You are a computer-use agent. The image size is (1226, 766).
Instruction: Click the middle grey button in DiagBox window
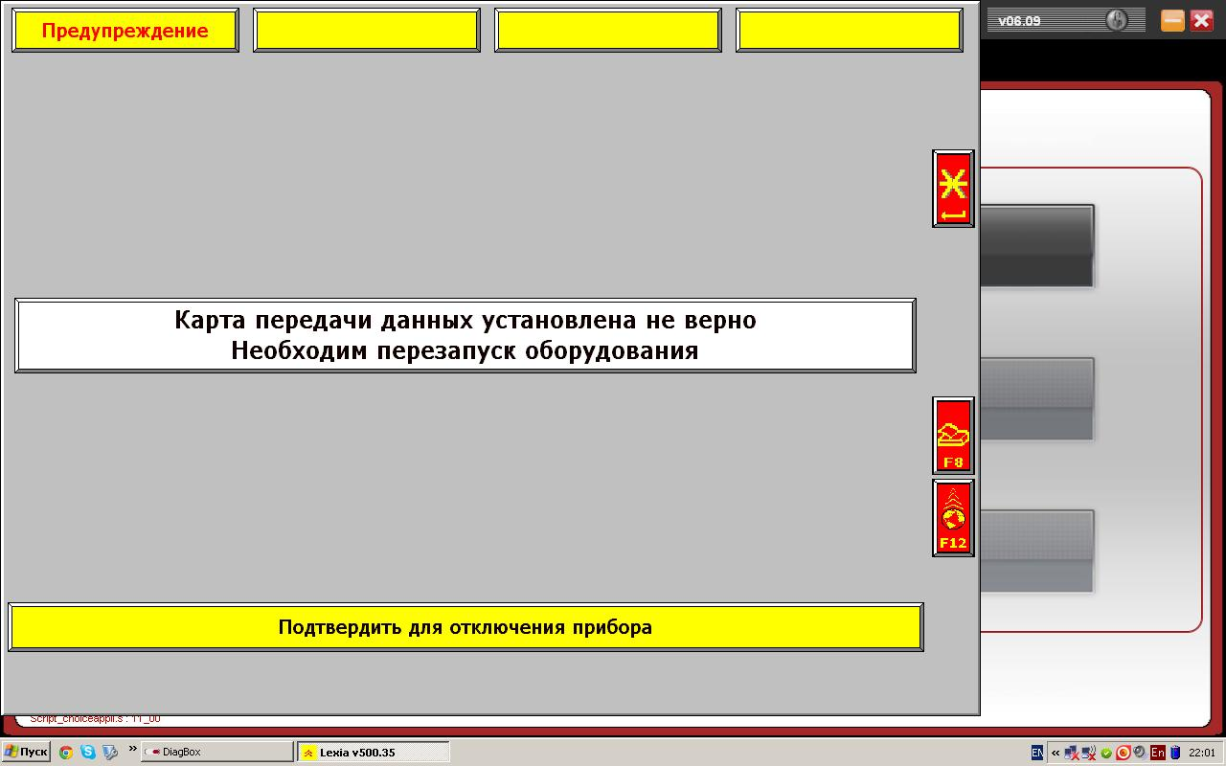point(1036,398)
